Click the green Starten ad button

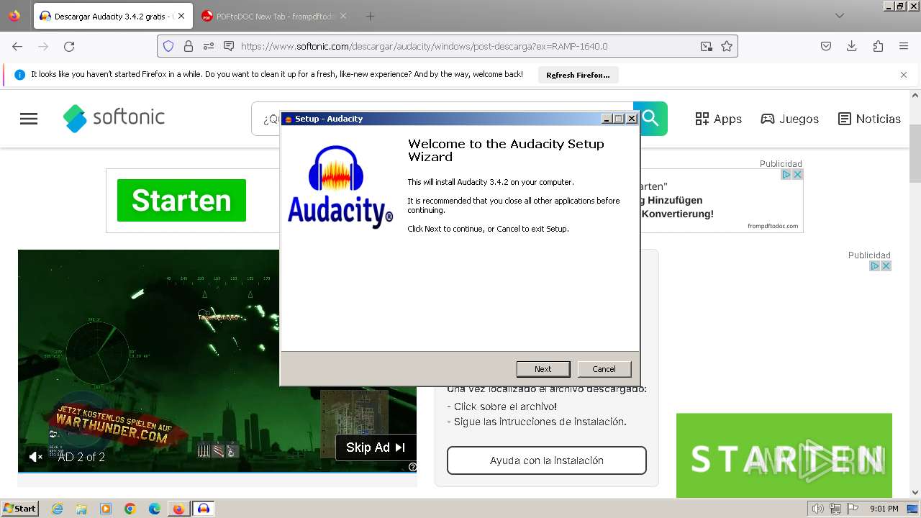181,200
